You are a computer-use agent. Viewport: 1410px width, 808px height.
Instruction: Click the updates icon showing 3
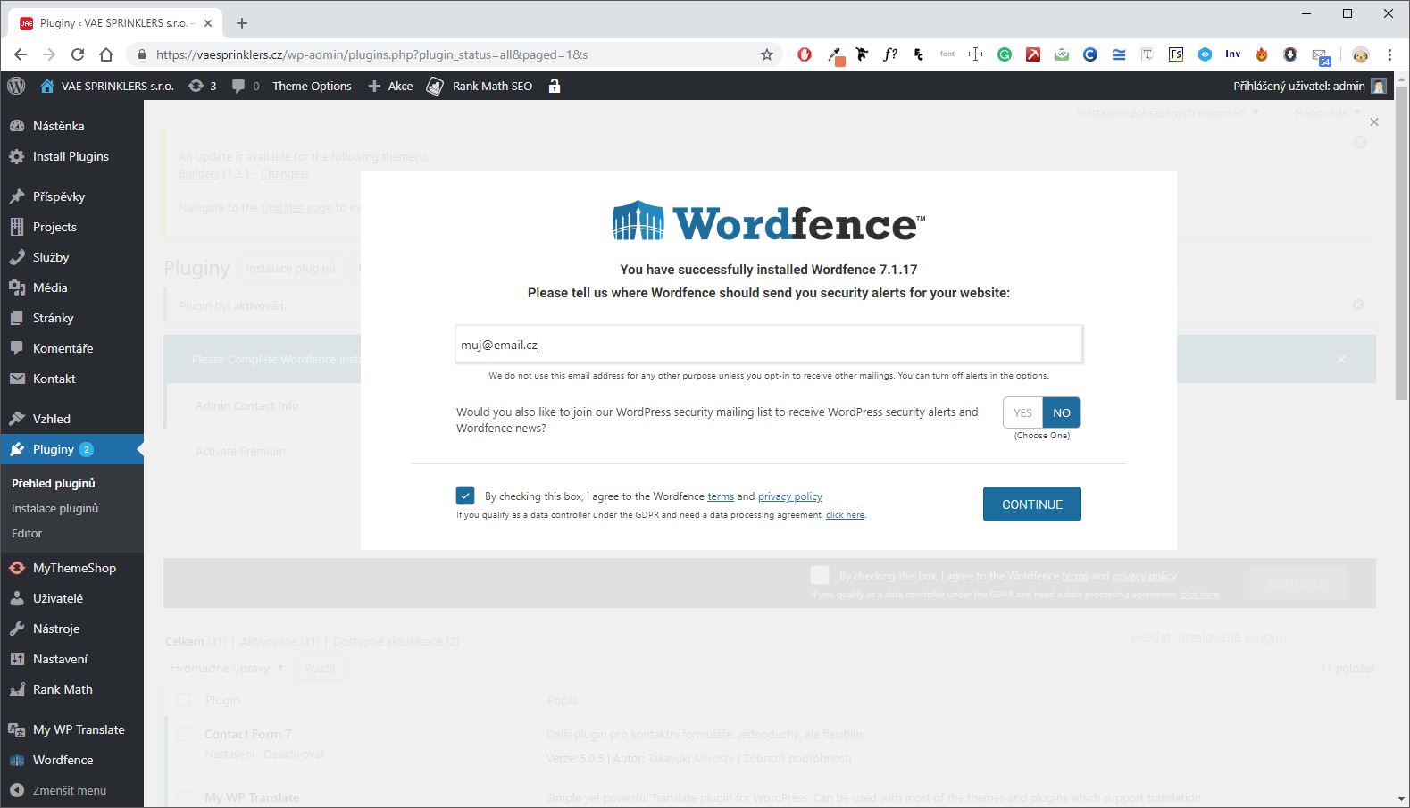point(202,86)
